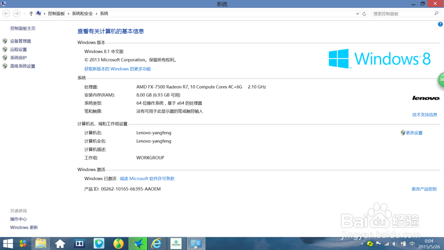Launch Internet Explorer from taskbar
Screen dimensions: 444x250
(156, 243)
